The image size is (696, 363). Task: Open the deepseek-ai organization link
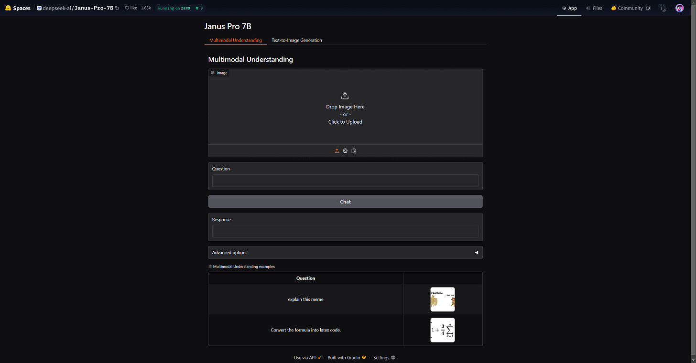56,8
